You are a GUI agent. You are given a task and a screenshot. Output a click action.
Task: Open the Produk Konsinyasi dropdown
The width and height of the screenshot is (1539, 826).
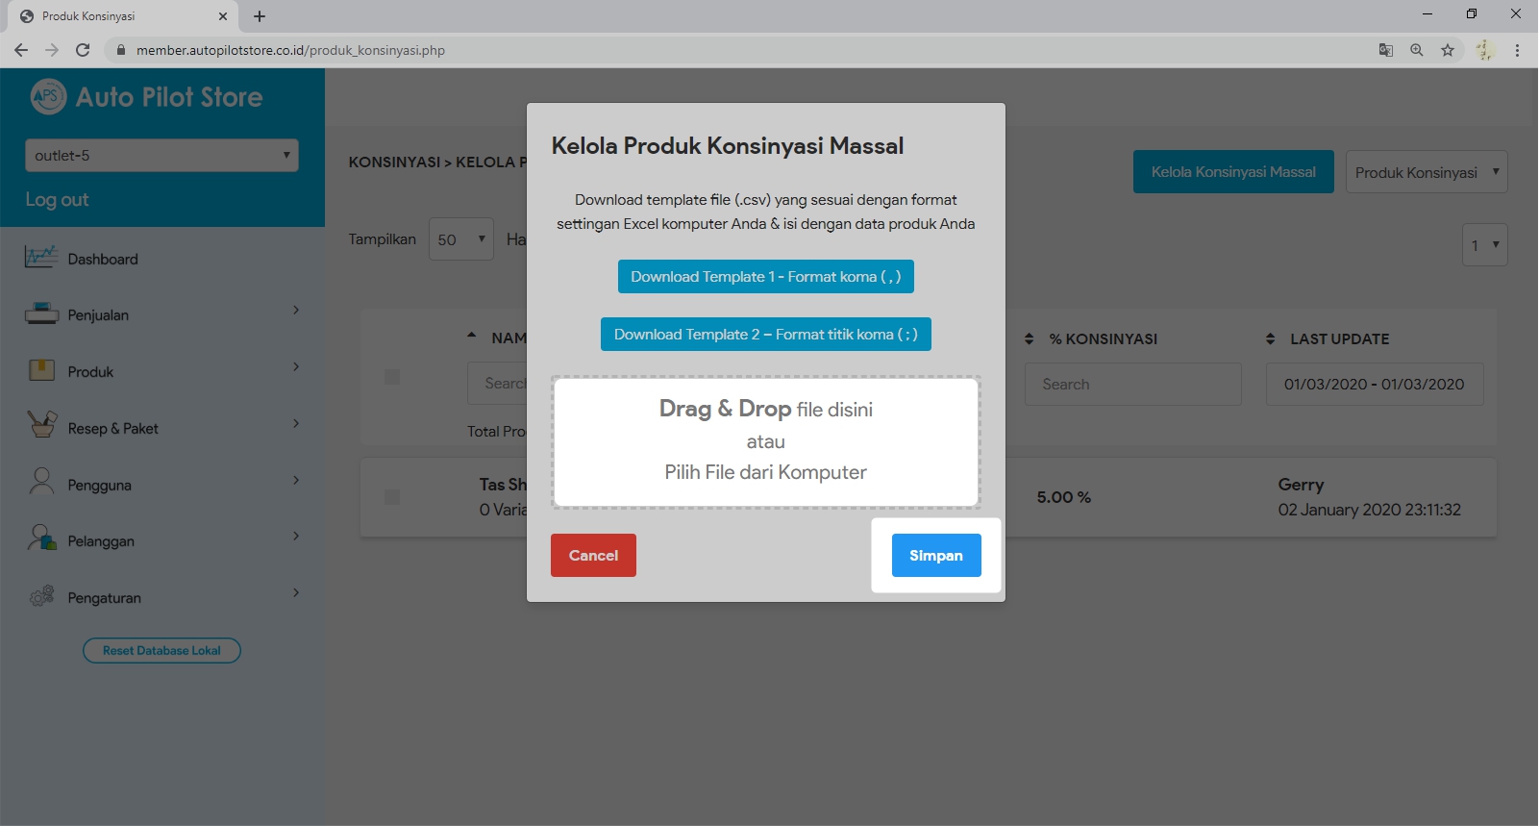point(1426,172)
